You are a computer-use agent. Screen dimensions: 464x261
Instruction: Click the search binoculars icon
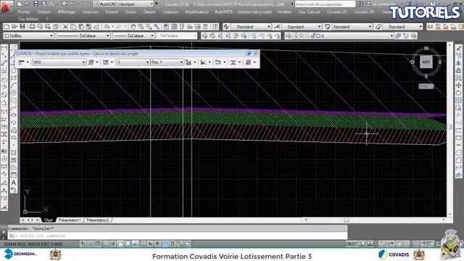[360, 4]
